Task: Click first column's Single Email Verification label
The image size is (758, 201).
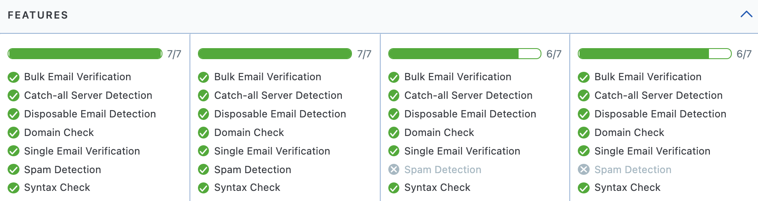Action: [82, 151]
